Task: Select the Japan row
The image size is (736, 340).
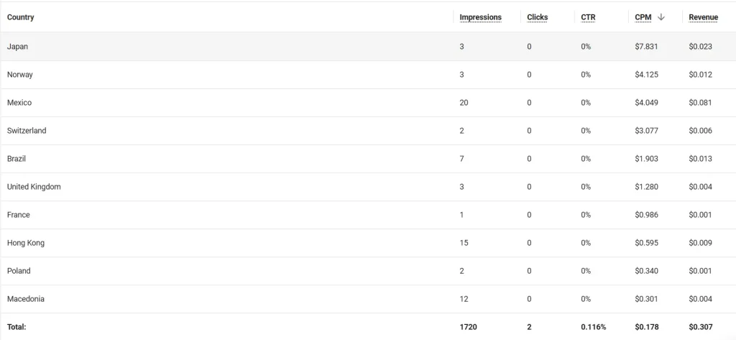Action: [x=368, y=47]
